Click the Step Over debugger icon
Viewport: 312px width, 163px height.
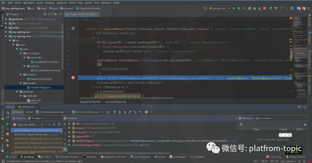[114, 112]
